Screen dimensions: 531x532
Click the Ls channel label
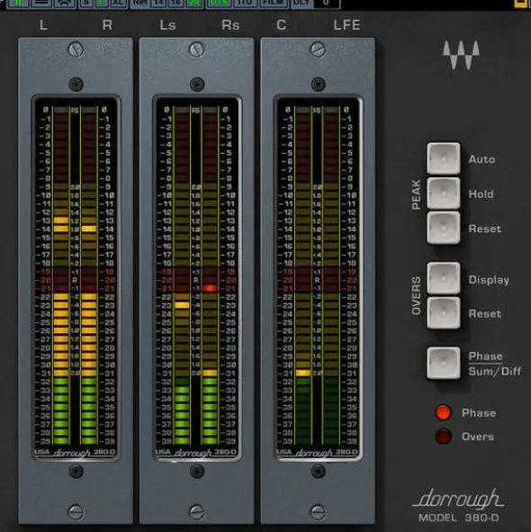click(167, 25)
